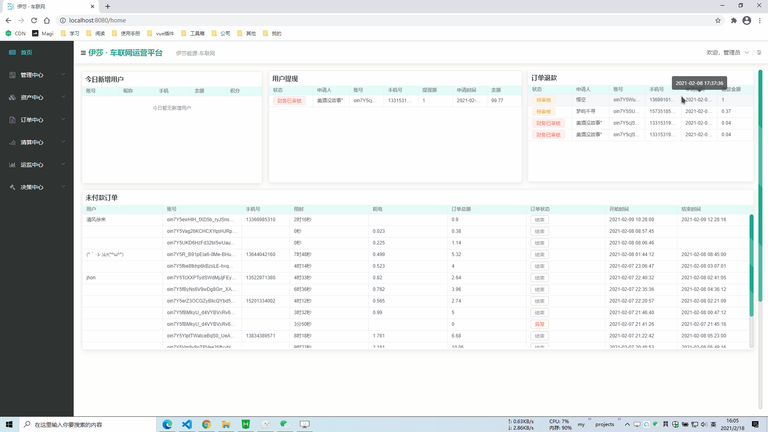Click the jhon user cell
Image resolution: width=768 pixels, height=432 pixels.
click(122, 278)
